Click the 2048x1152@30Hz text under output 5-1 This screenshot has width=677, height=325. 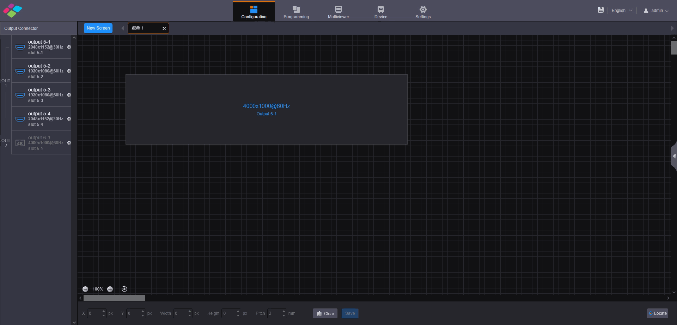pos(45,47)
